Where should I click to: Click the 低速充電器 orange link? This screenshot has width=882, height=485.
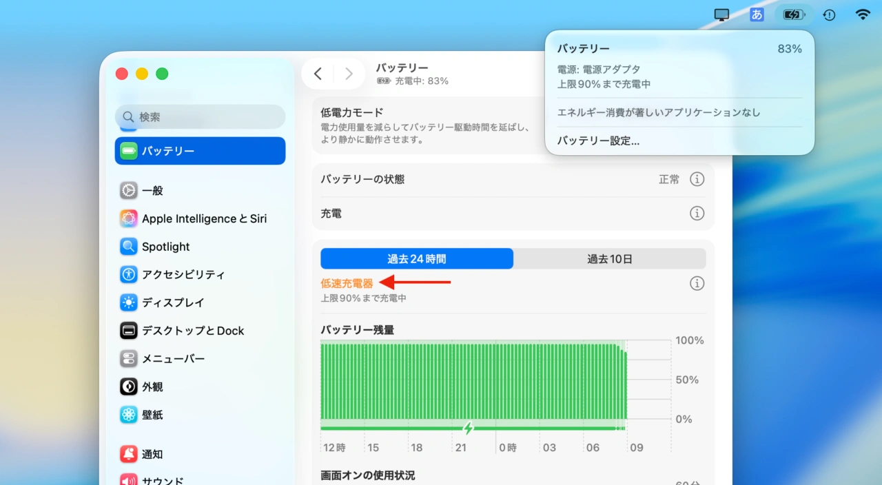[x=347, y=282]
